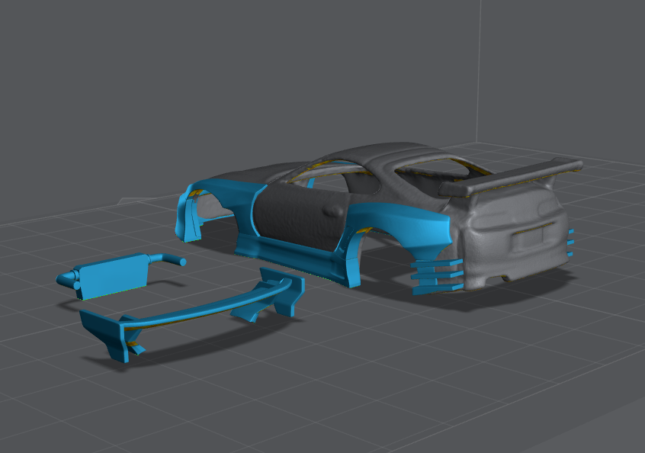Click the blue diffuser fins behind rear wheel
645x453 pixels.
438,275
